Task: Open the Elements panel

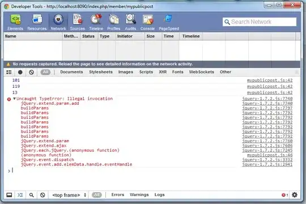Action: pos(15,22)
